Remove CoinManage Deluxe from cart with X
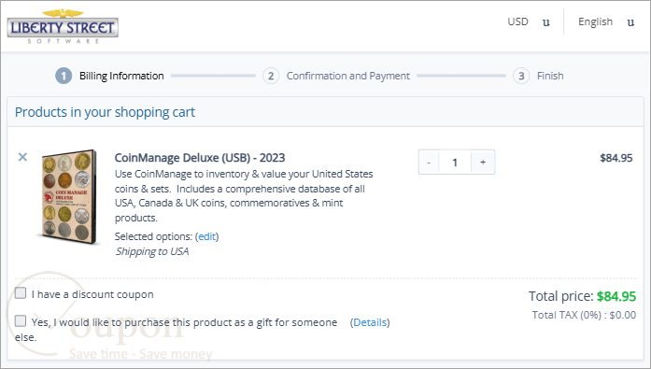This screenshot has height=369, width=651. click(x=22, y=157)
